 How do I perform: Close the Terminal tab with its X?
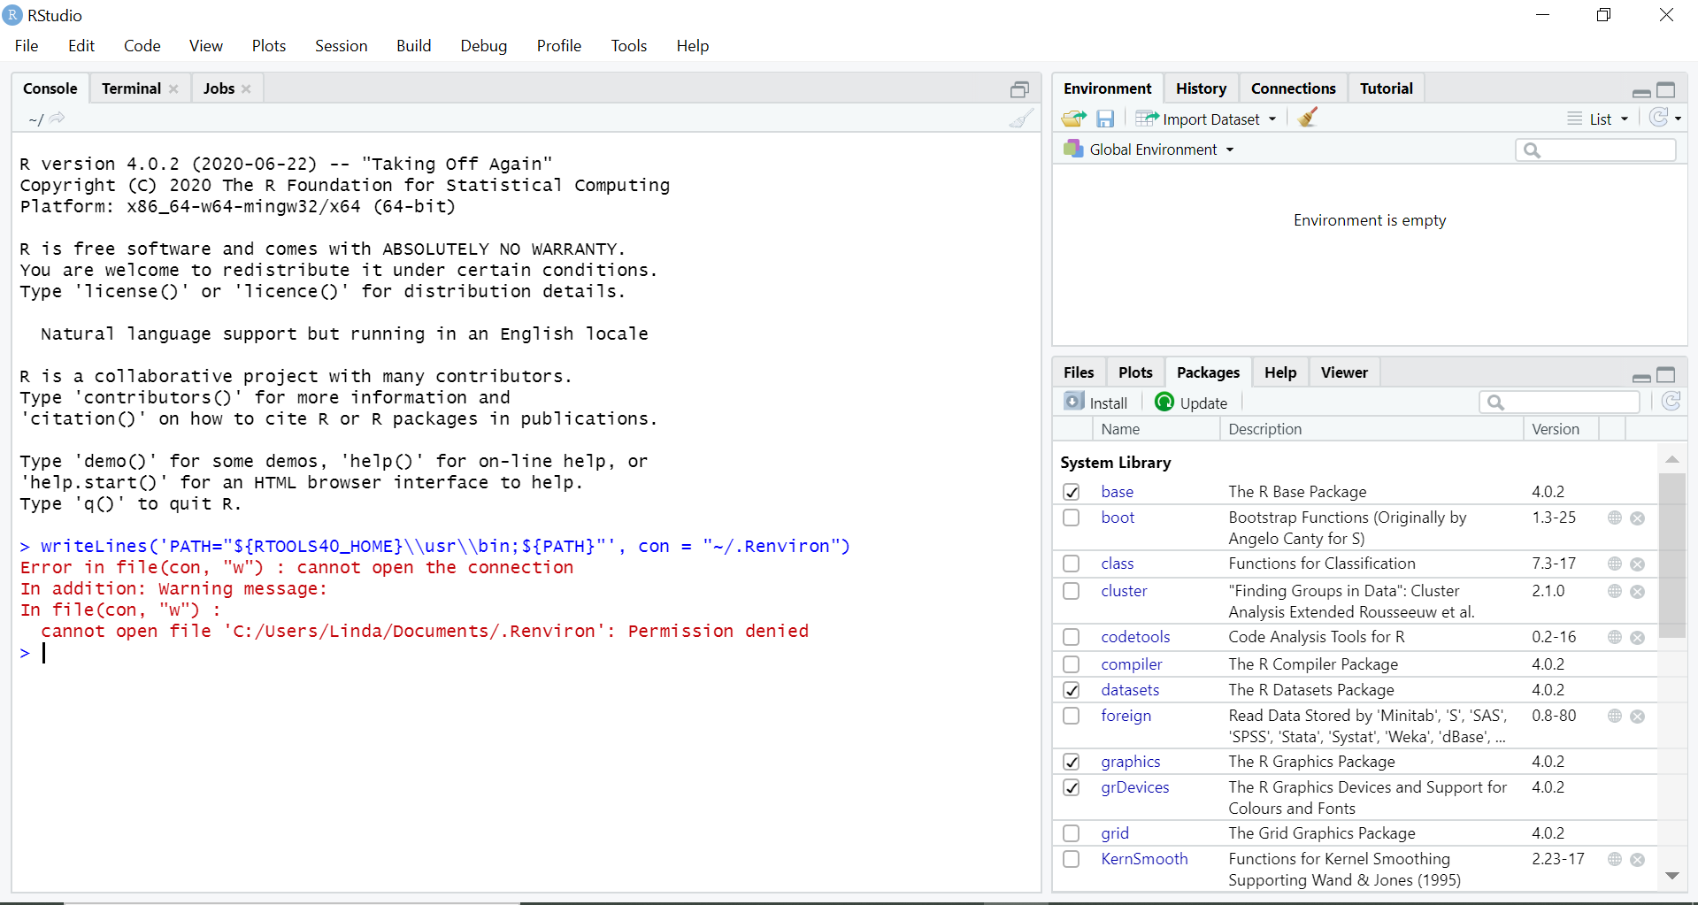[x=173, y=88]
